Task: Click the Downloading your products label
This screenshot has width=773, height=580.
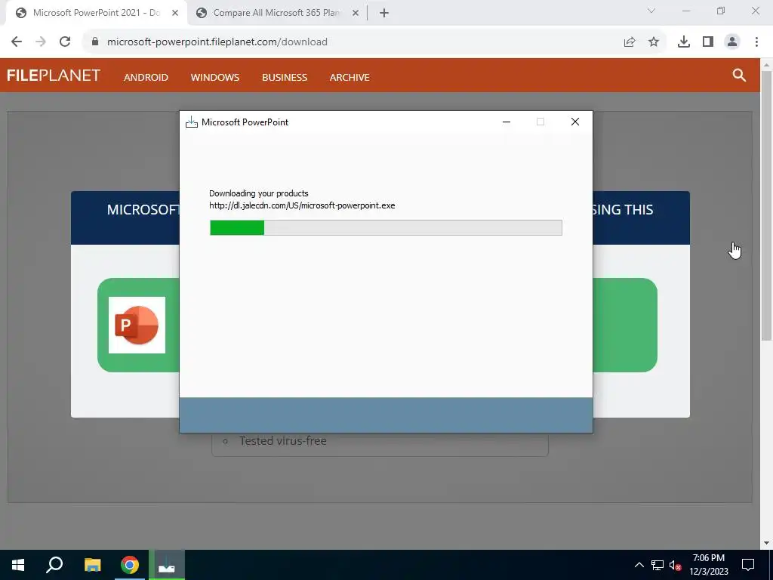Action: point(259,193)
